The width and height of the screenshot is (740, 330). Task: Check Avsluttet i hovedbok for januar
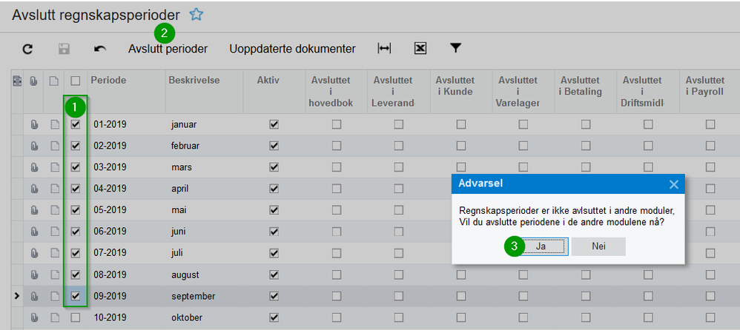337,124
